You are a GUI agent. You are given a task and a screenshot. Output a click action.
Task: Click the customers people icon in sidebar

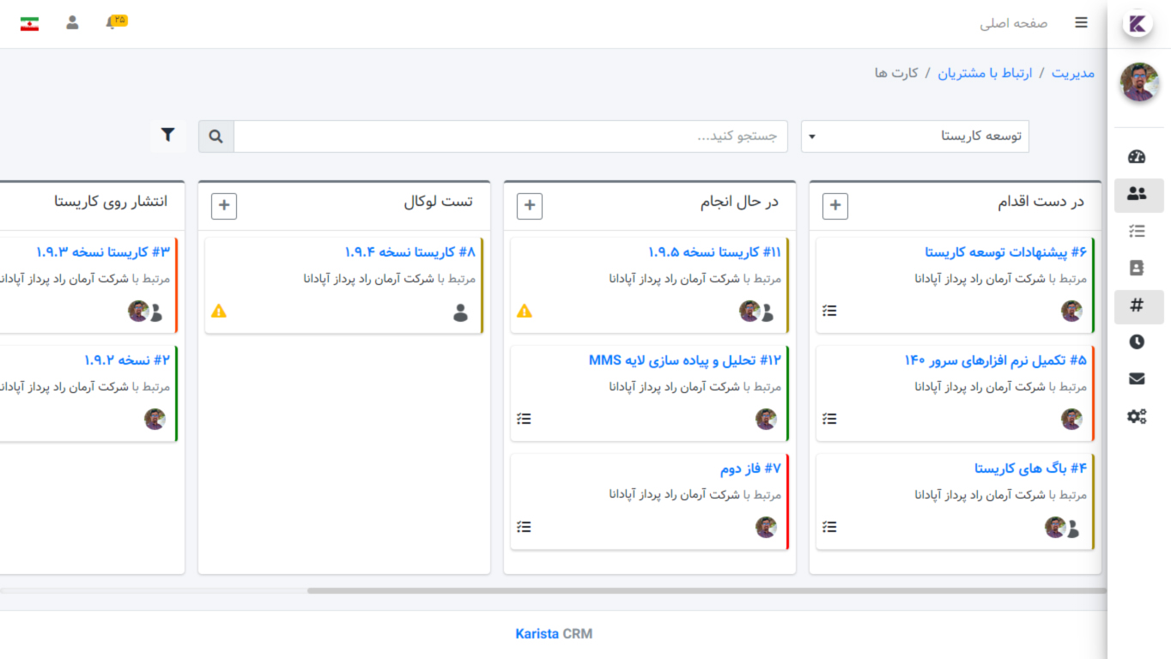(1137, 194)
